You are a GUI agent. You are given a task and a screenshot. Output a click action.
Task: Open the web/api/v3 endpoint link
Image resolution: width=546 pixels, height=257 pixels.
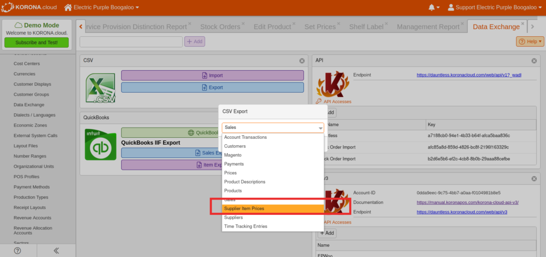coord(462,212)
